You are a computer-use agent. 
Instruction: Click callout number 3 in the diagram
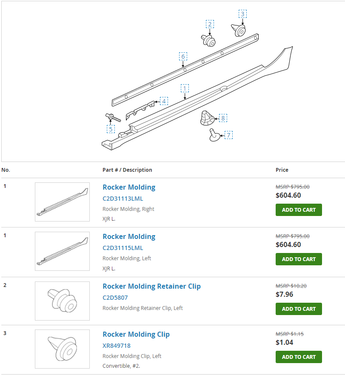coord(242,14)
